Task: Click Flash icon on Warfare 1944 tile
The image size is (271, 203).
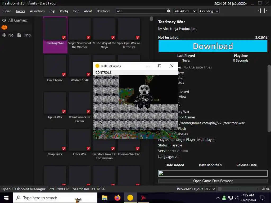Action: (88, 74)
